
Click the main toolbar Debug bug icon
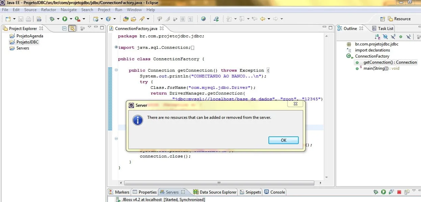(52, 19)
